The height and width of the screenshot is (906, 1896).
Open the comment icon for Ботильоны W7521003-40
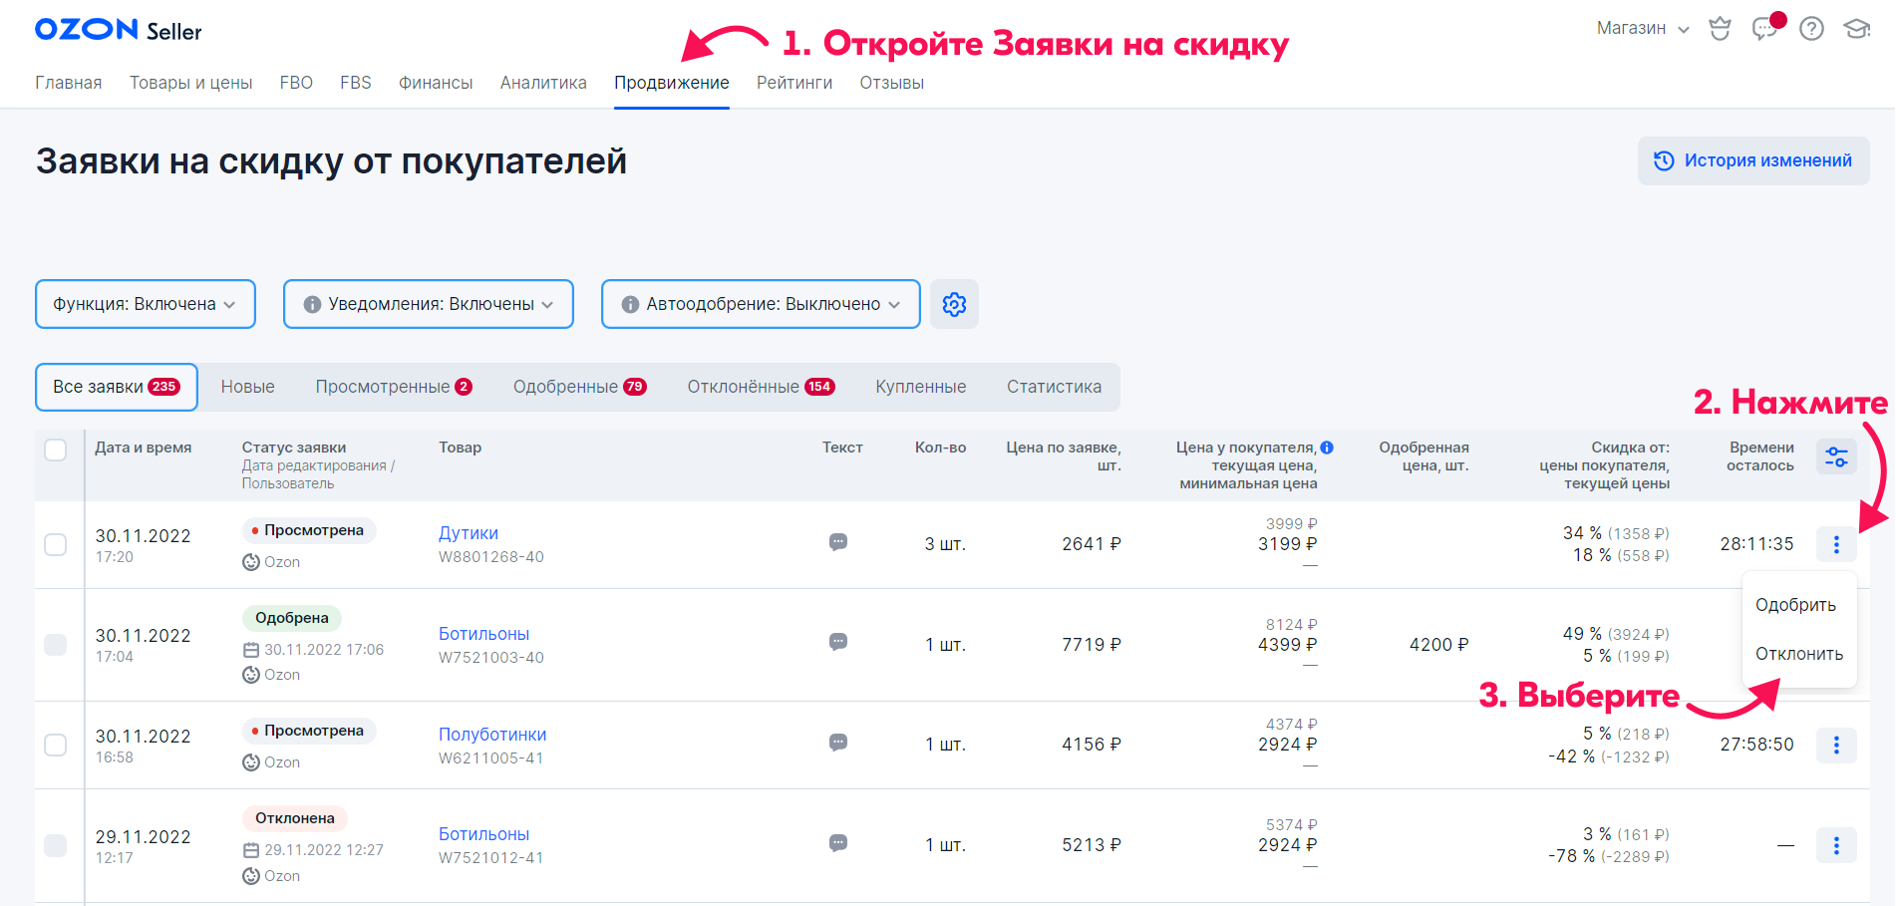point(838,642)
